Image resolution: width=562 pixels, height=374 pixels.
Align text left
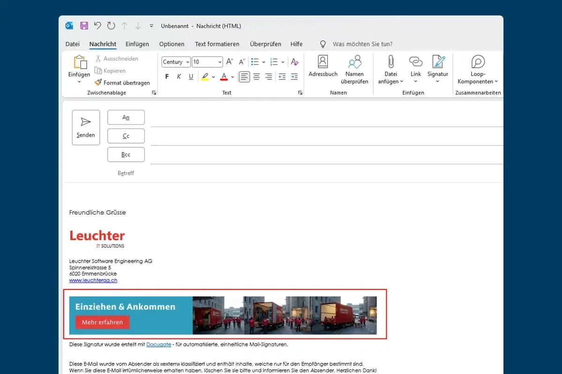[x=244, y=77]
